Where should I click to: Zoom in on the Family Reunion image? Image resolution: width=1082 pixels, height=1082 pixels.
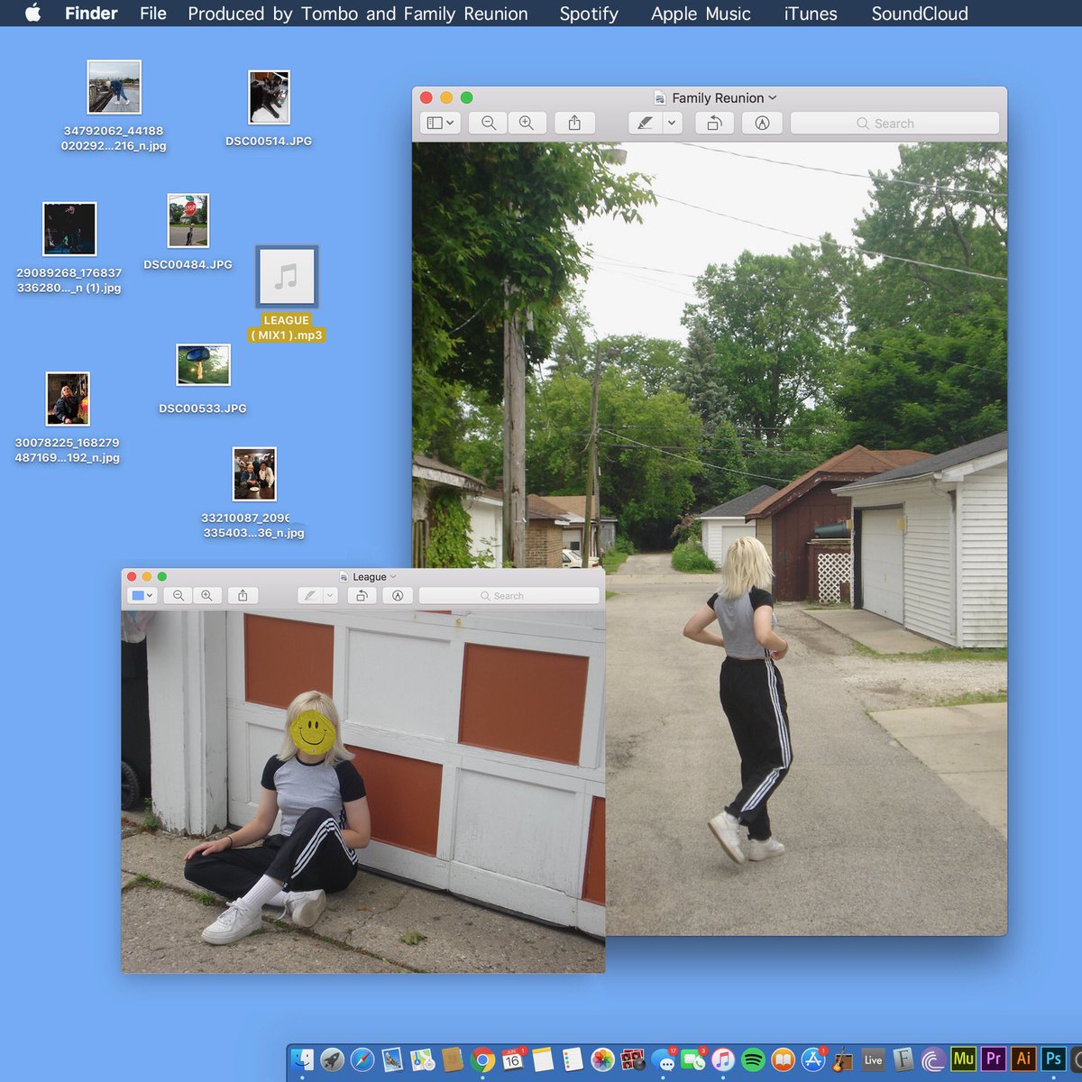pos(527,123)
